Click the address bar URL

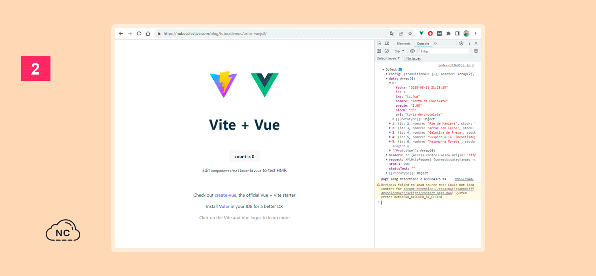(x=215, y=34)
